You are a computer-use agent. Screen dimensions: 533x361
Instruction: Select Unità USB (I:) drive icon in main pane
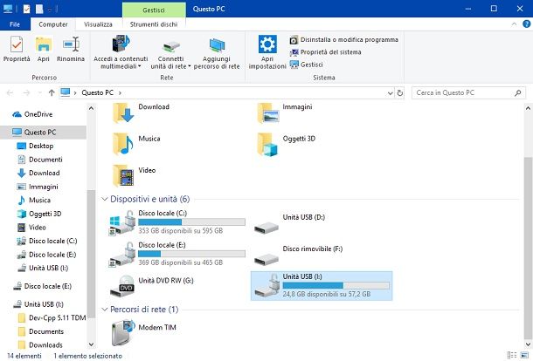click(x=266, y=286)
